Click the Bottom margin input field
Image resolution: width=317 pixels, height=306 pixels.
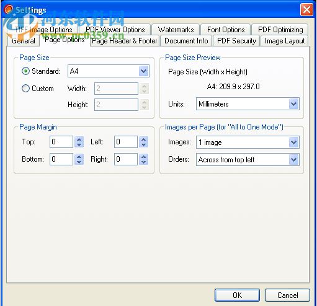[x=61, y=159]
